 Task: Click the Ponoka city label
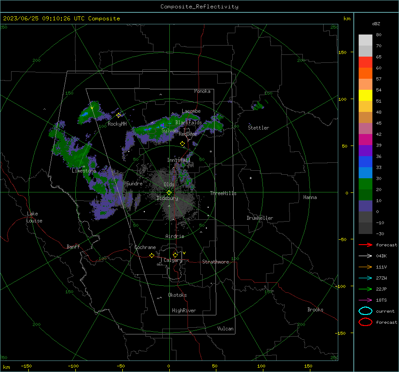(202, 91)
